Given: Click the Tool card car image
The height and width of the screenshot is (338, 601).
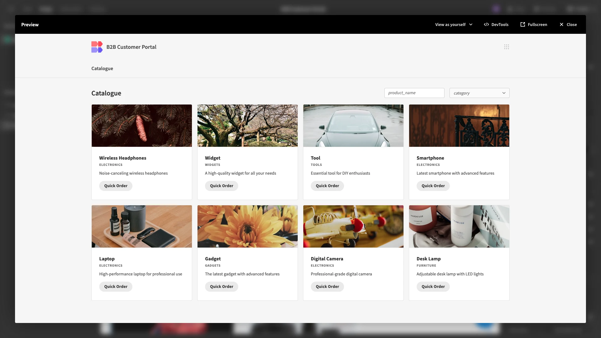Looking at the screenshot, I should [353, 125].
